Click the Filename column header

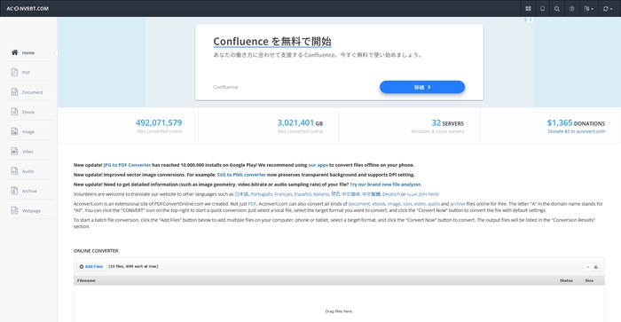[x=86, y=280]
